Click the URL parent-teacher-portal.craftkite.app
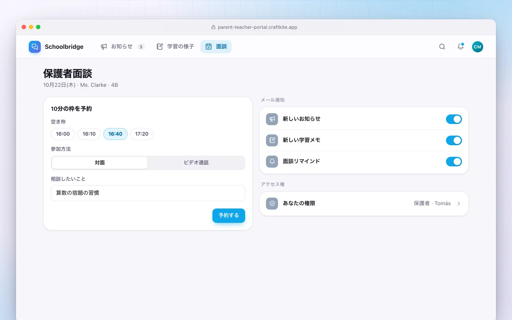Viewport: 512px width, 320px height. (258, 27)
